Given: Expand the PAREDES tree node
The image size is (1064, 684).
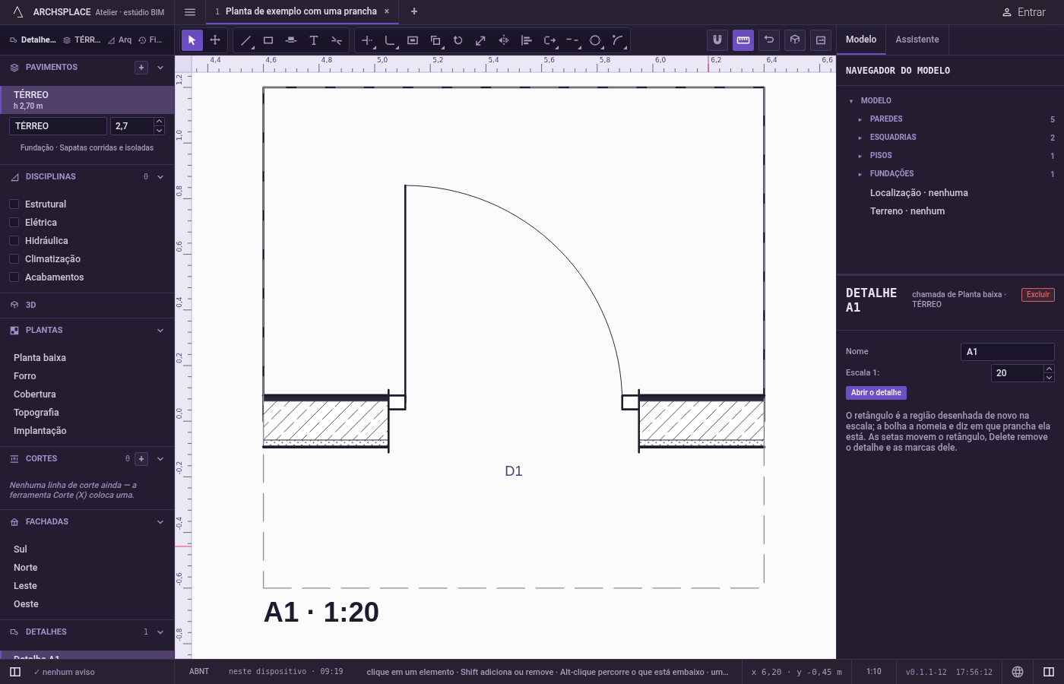Looking at the screenshot, I should click(860, 119).
